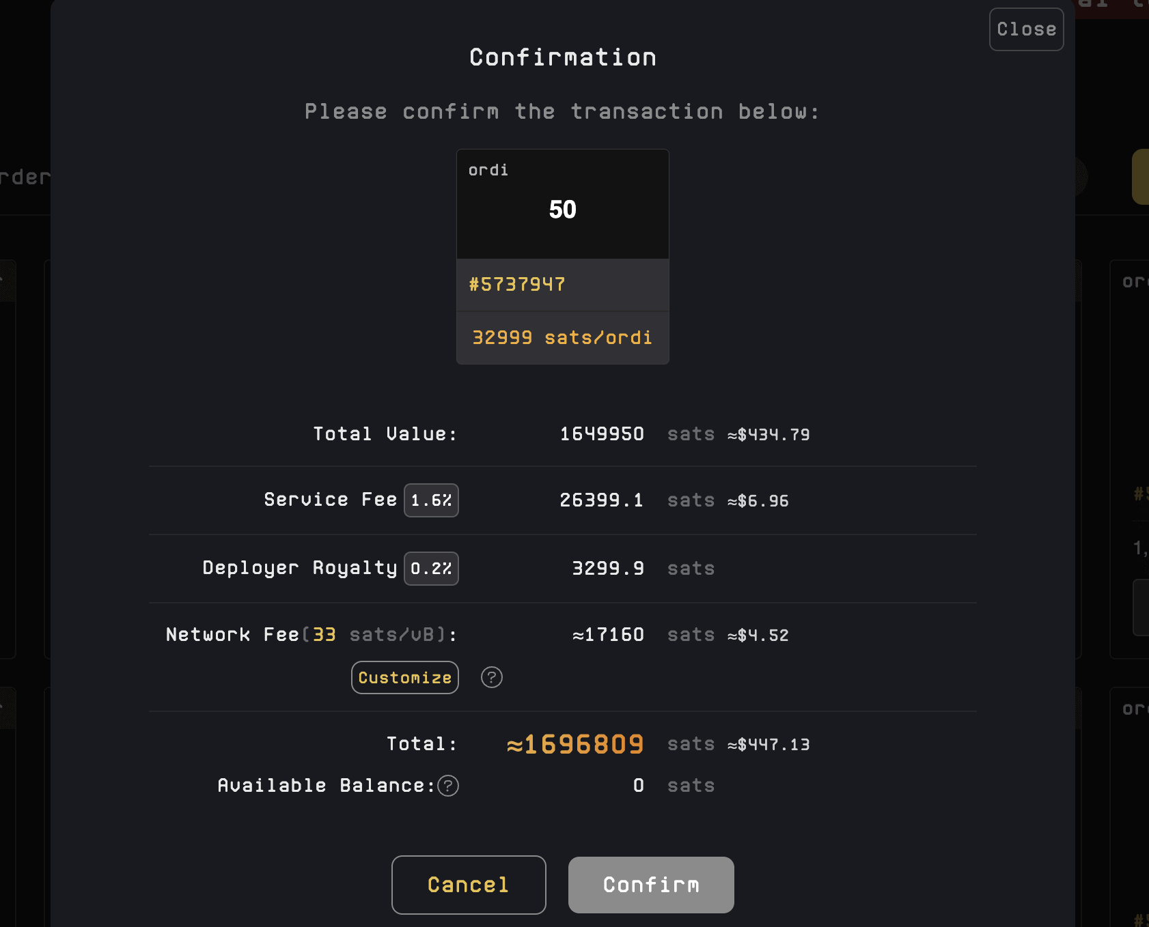Click the service fee amount 26399.1
The width and height of the screenshot is (1149, 927).
[x=602, y=500]
